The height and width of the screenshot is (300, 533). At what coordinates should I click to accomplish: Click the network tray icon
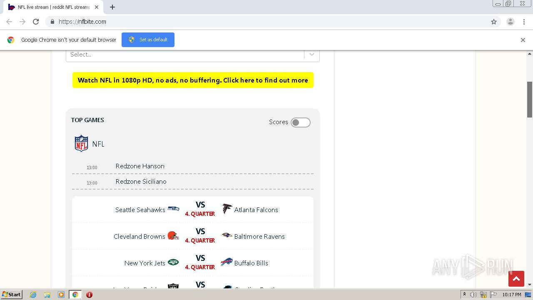click(483, 295)
